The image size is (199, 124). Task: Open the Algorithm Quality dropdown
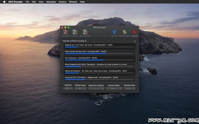(96, 88)
